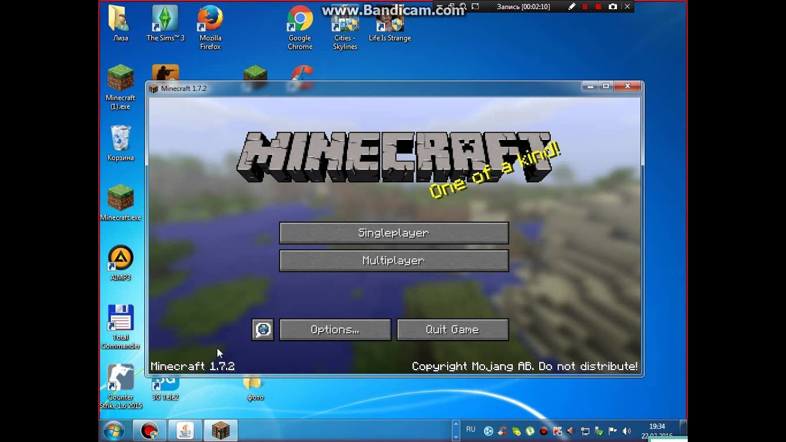This screenshot has height=442, width=786.
Task: Open the Windows Start menu
Action: [x=114, y=430]
